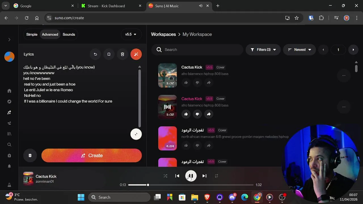Open more options for the first Cactus Kick

[x=344, y=76]
